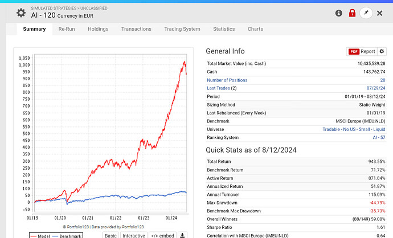Open the Last Trades link
Viewport: 393px width, 238px height.
[x=218, y=88]
